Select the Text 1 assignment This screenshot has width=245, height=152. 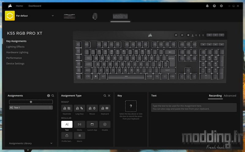[31, 107]
